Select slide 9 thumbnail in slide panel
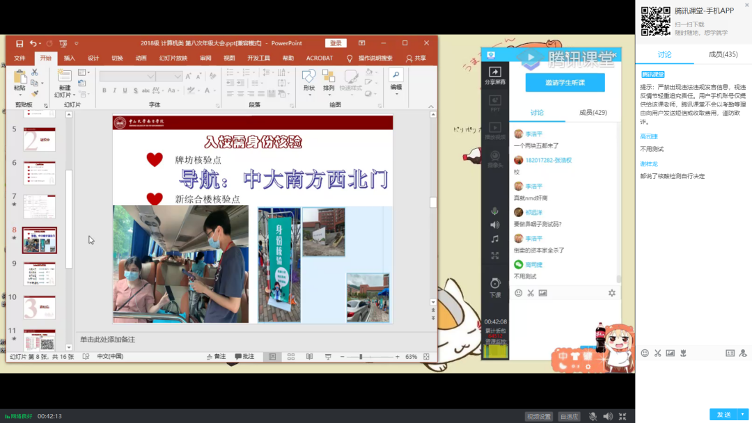This screenshot has width=752, height=423. click(40, 273)
